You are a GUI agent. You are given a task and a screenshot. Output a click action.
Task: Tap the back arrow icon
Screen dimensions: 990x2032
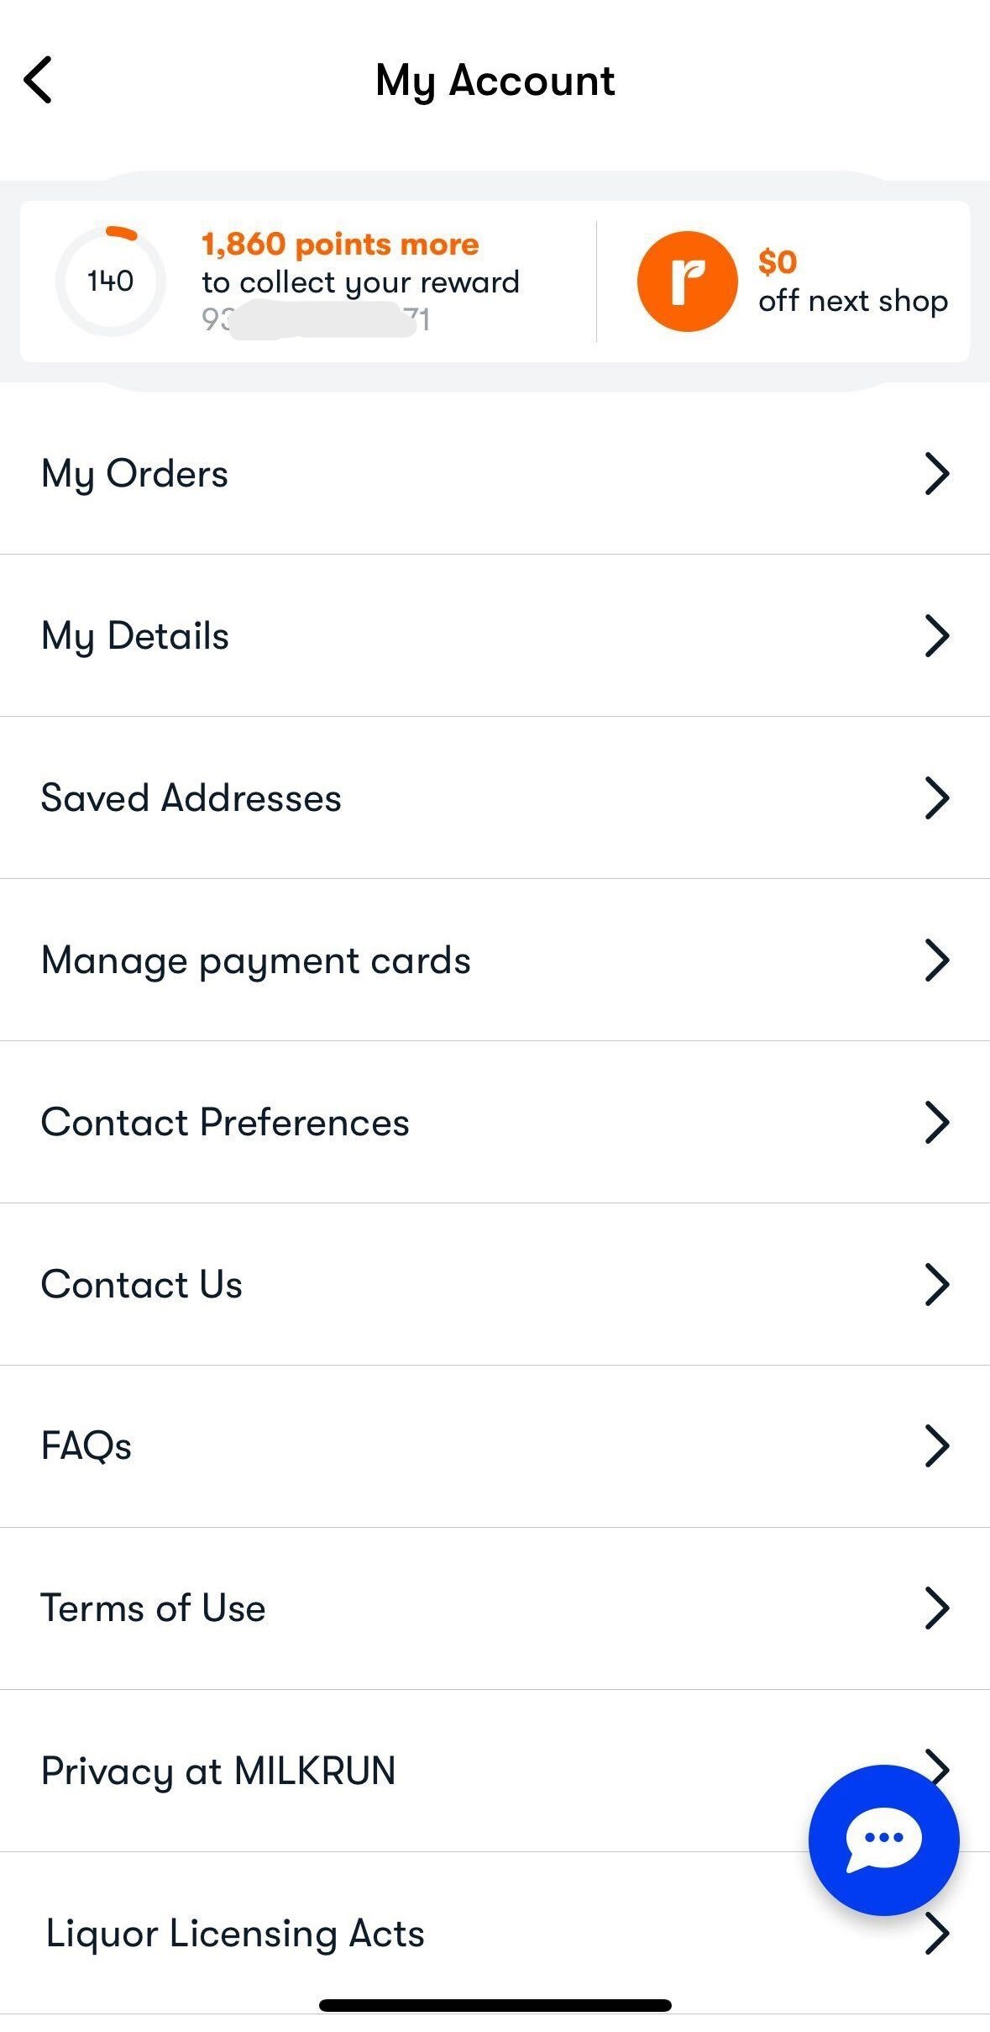click(x=39, y=81)
